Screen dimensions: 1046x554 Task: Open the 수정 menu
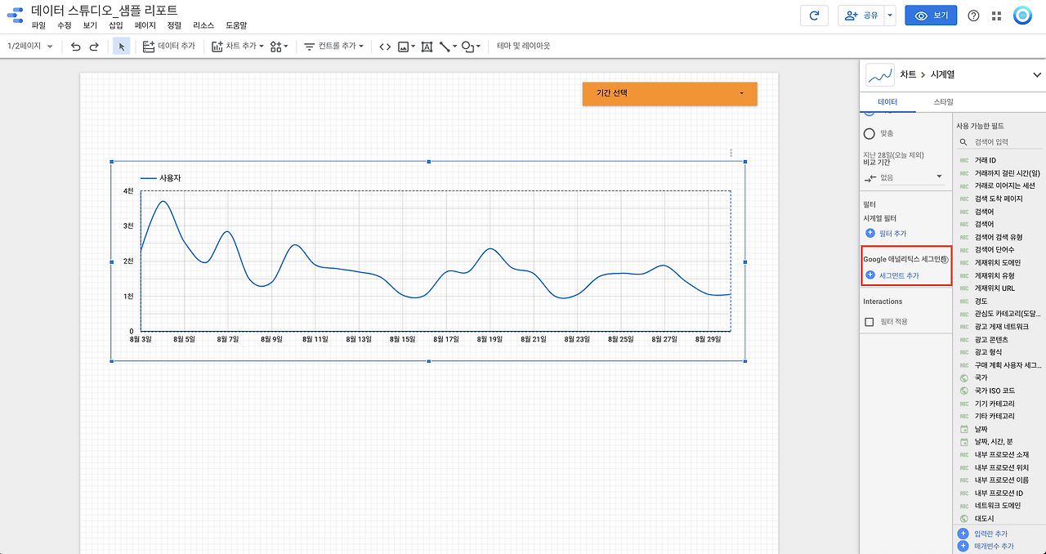coord(65,25)
